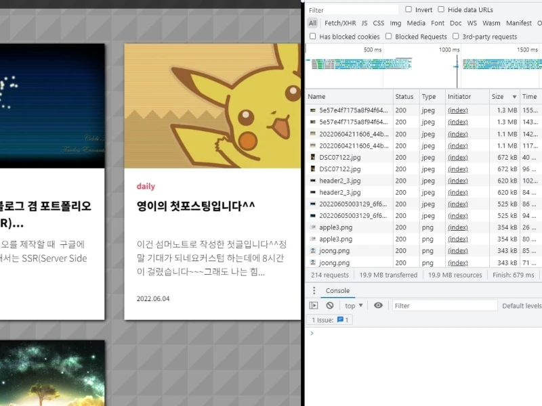
Task: Click the blue issue message icon
Action: point(340,319)
